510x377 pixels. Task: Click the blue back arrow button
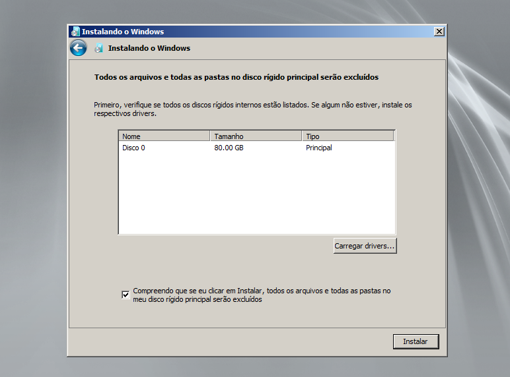[x=78, y=48]
